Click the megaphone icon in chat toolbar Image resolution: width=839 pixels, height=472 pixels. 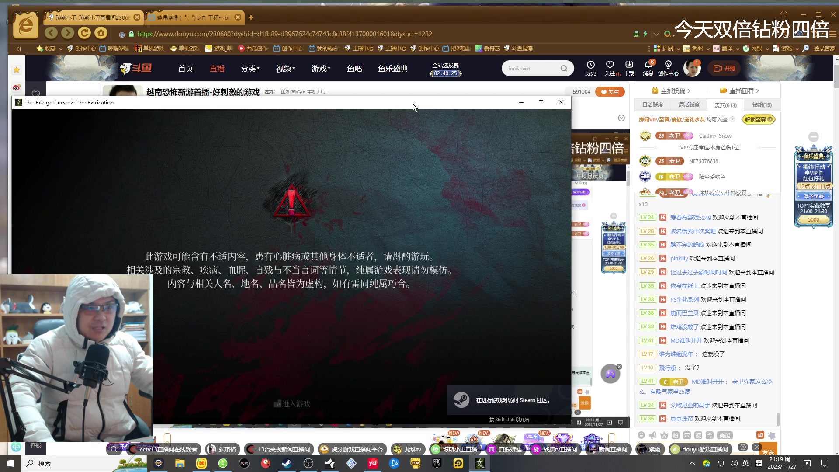[652, 435]
